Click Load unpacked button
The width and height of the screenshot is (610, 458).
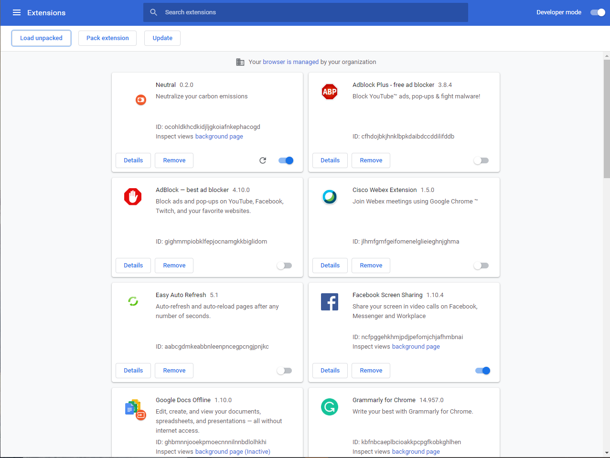click(41, 38)
